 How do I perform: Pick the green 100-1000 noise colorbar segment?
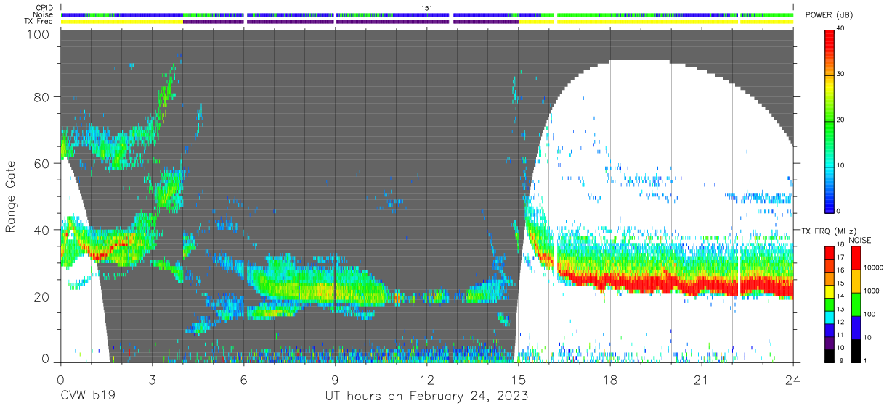click(854, 303)
